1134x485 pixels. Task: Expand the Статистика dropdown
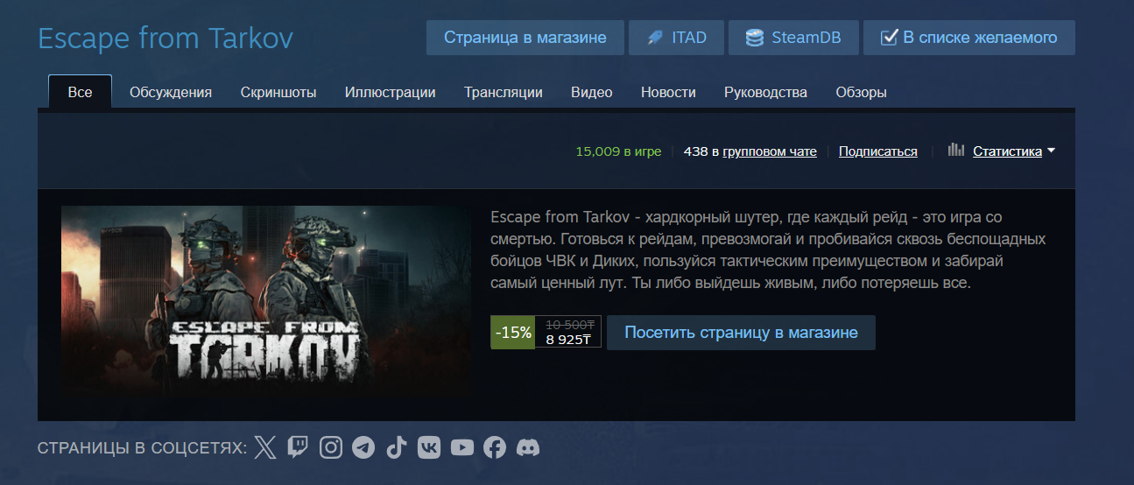coord(1013,151)
